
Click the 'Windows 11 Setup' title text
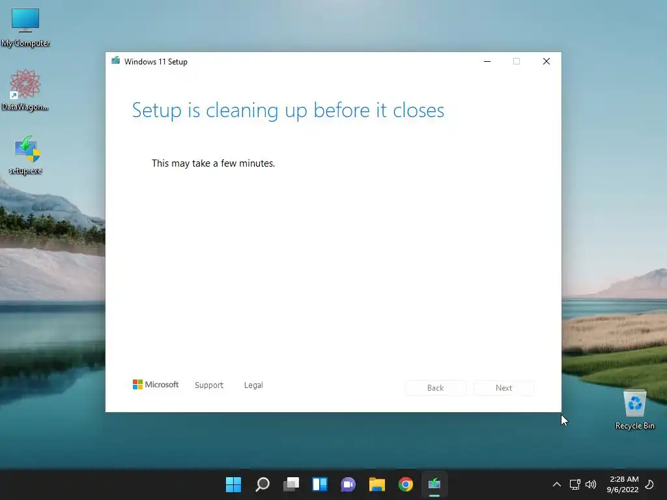(x=156, y=62)
